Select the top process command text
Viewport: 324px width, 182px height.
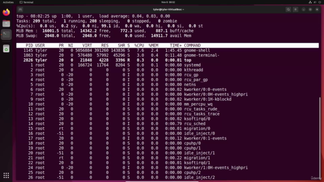coord(188,60)
